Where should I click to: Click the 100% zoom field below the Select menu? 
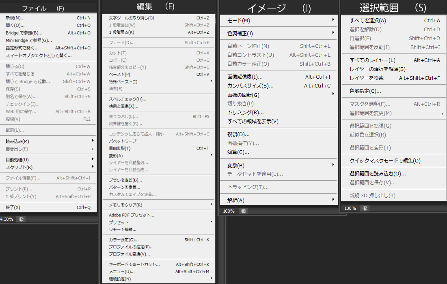pos(350,208)
